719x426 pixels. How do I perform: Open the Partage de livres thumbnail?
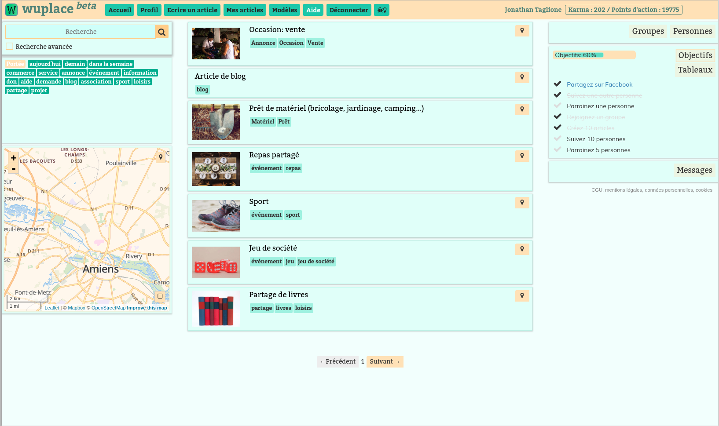pyautogui.click(x=216, y=309)
